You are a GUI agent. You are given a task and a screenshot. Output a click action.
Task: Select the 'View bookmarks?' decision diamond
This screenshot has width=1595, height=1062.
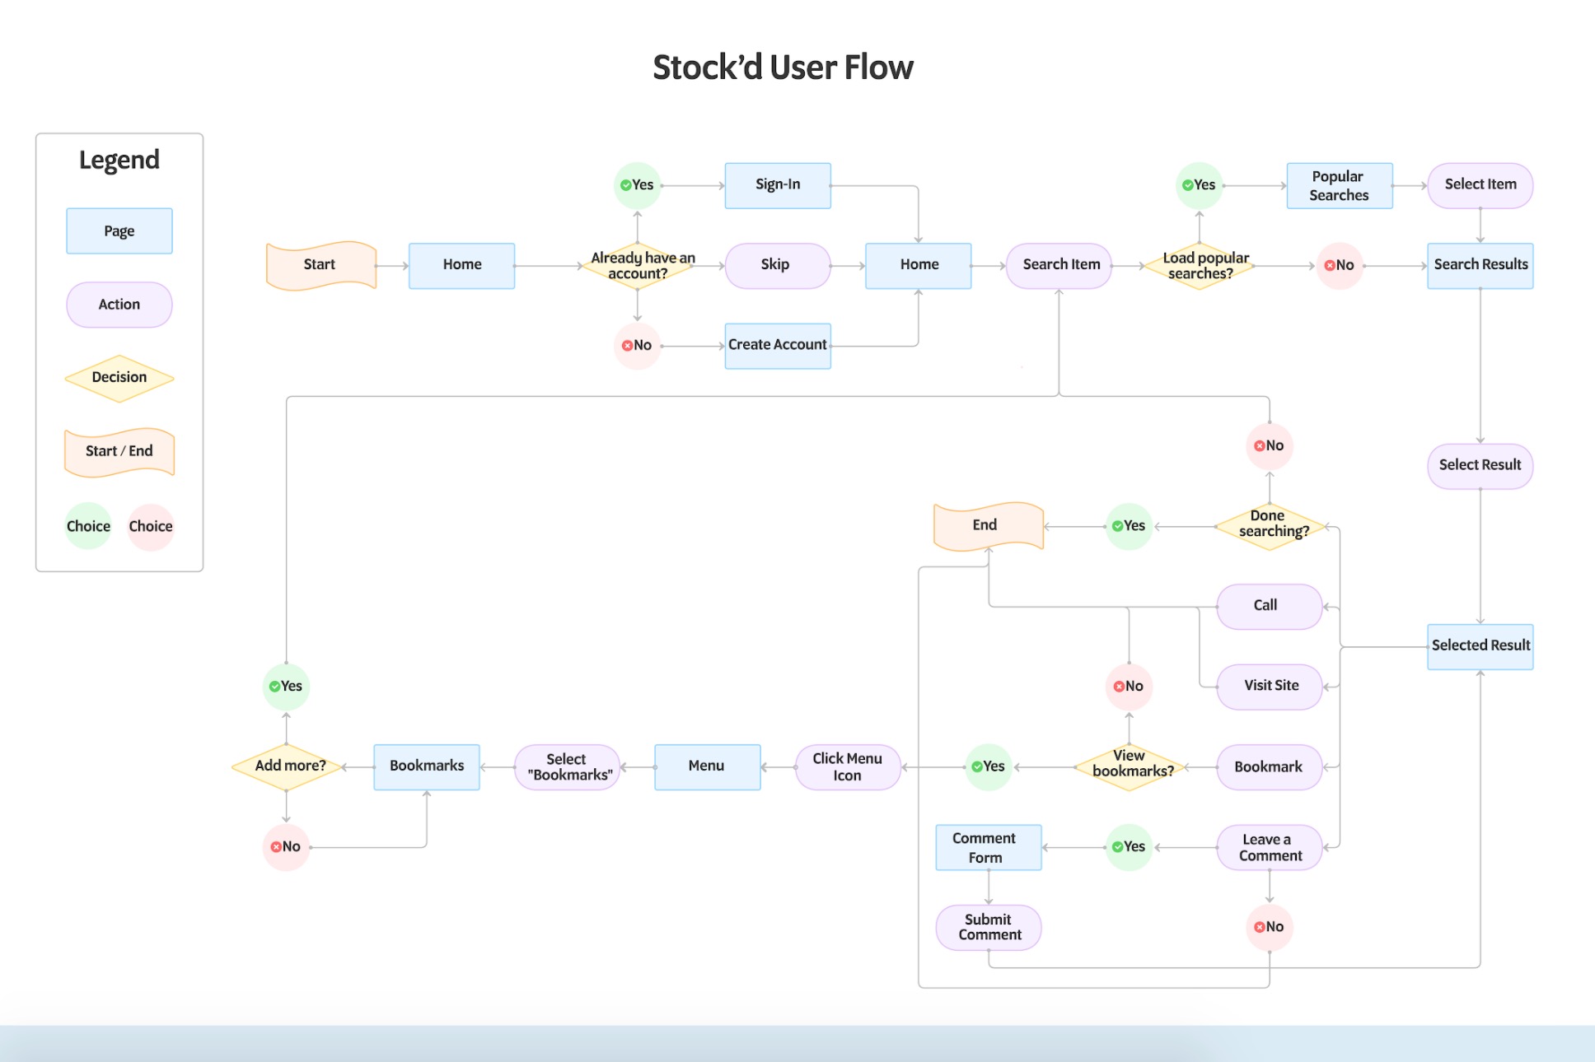coord(1130,766)
